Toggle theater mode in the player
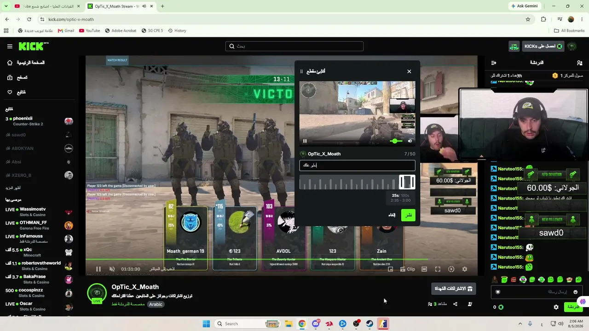The image size is (589, 331). tap(424, 269)
